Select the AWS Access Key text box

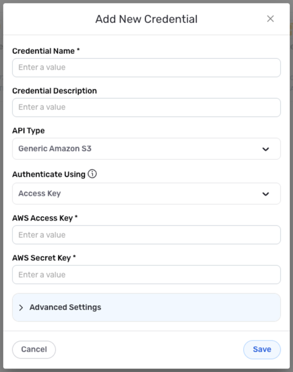(146, 235)
